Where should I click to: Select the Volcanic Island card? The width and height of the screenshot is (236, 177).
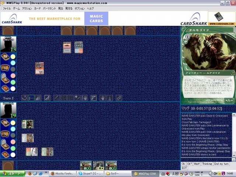(x=79, y=48)
